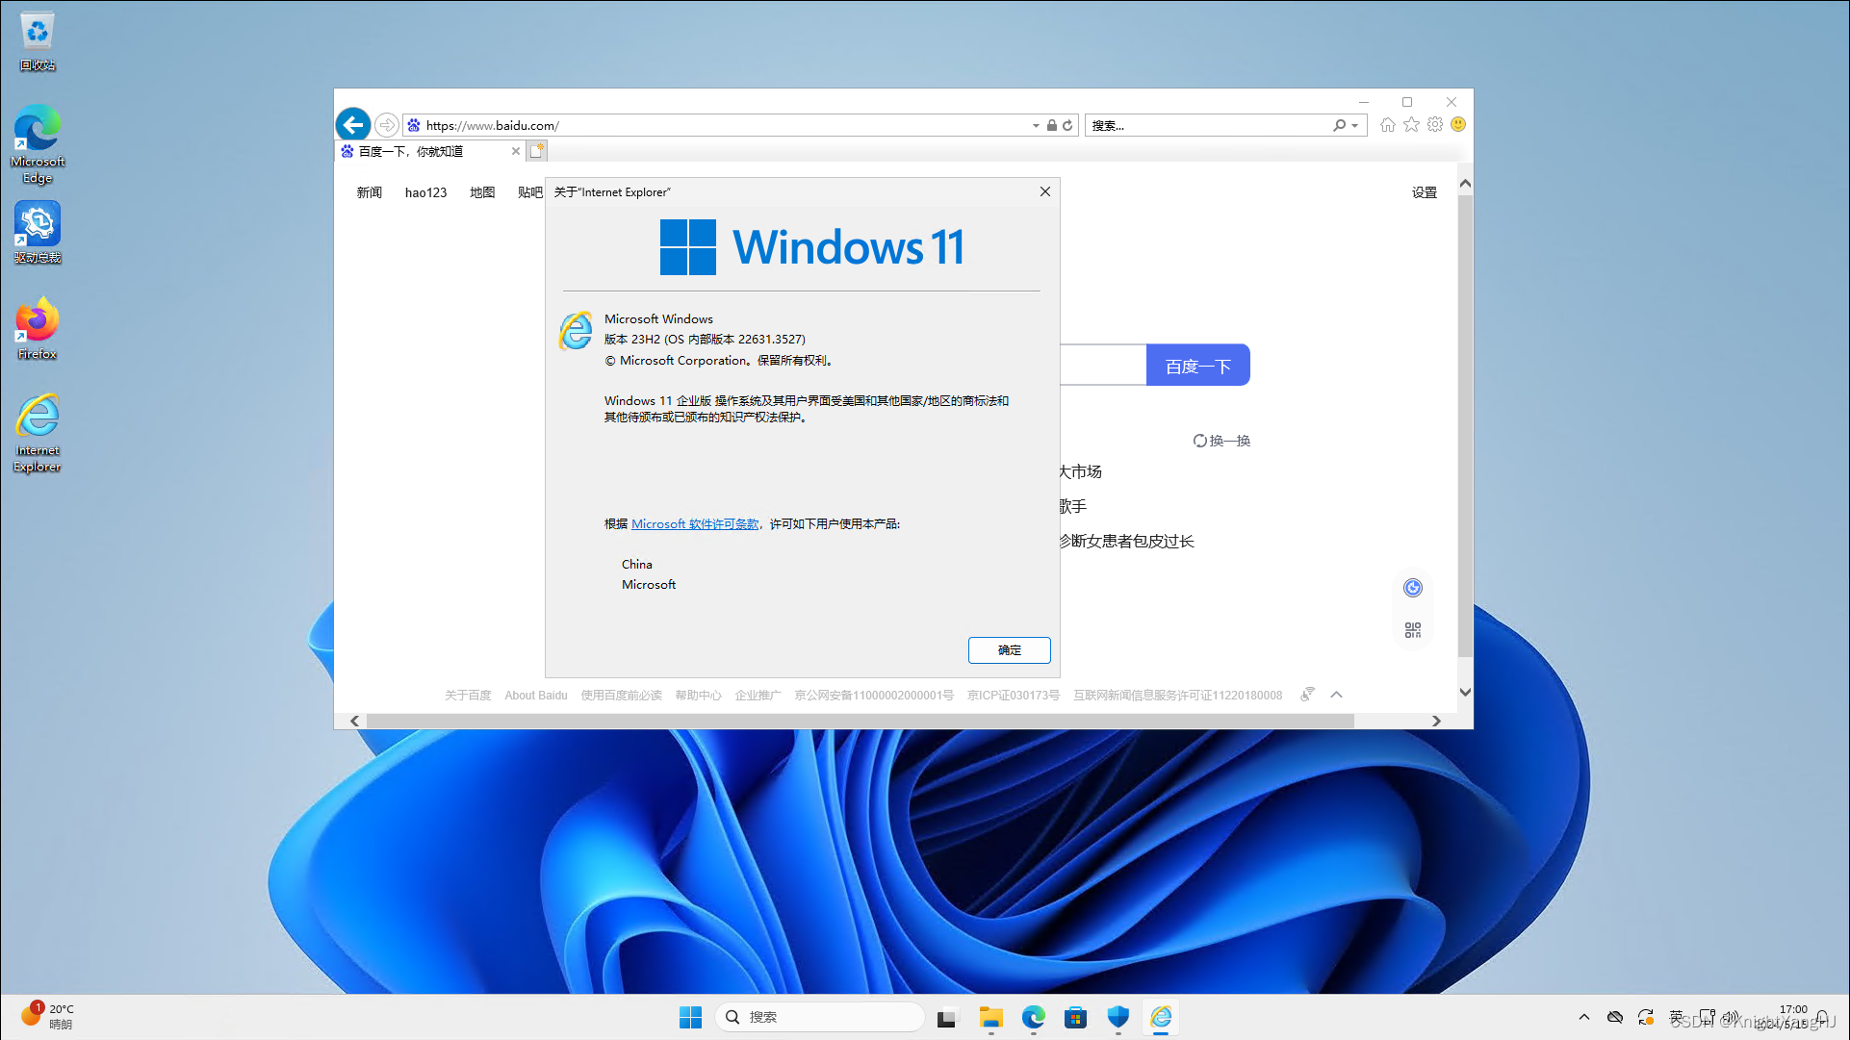Click the Windows Start menu button

(x=690, y=1016)
